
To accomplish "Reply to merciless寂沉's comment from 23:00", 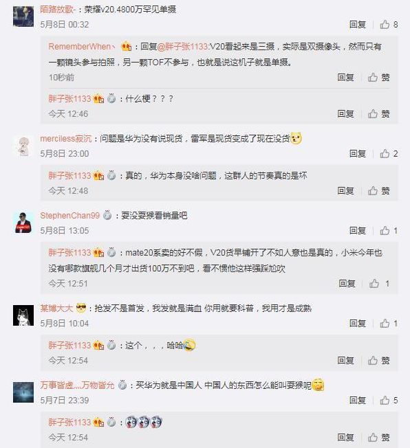I will (358, 154).
